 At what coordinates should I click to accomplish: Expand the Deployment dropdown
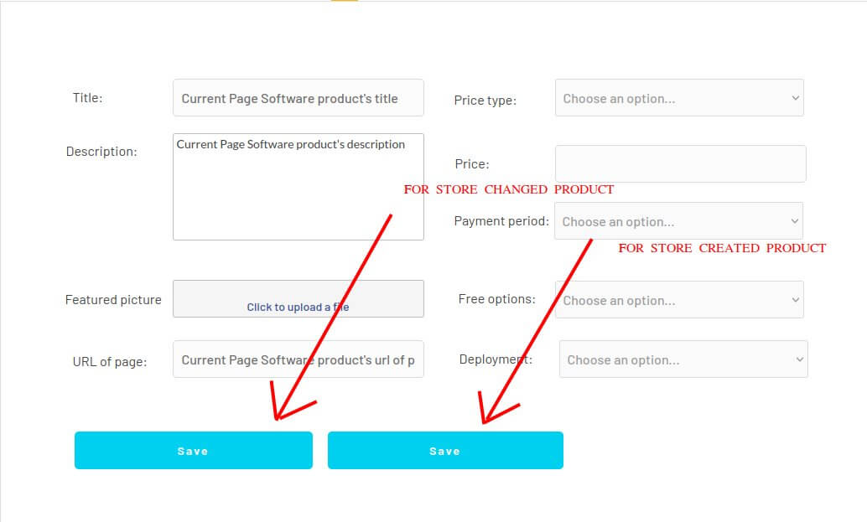[683, 359]
